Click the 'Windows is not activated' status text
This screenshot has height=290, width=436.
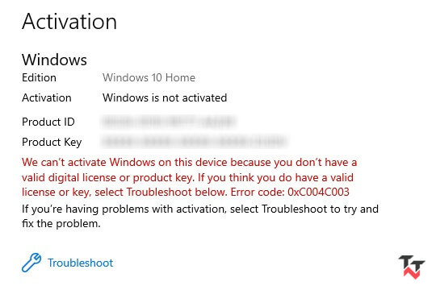pyautogui.click(x=165, y=97)
